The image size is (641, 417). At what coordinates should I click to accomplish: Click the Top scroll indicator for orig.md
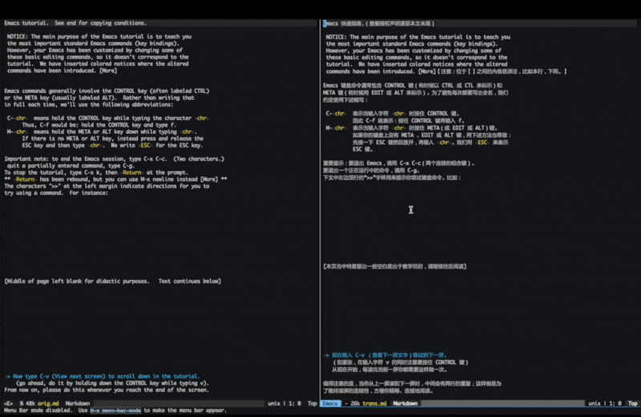coord(312,403)
